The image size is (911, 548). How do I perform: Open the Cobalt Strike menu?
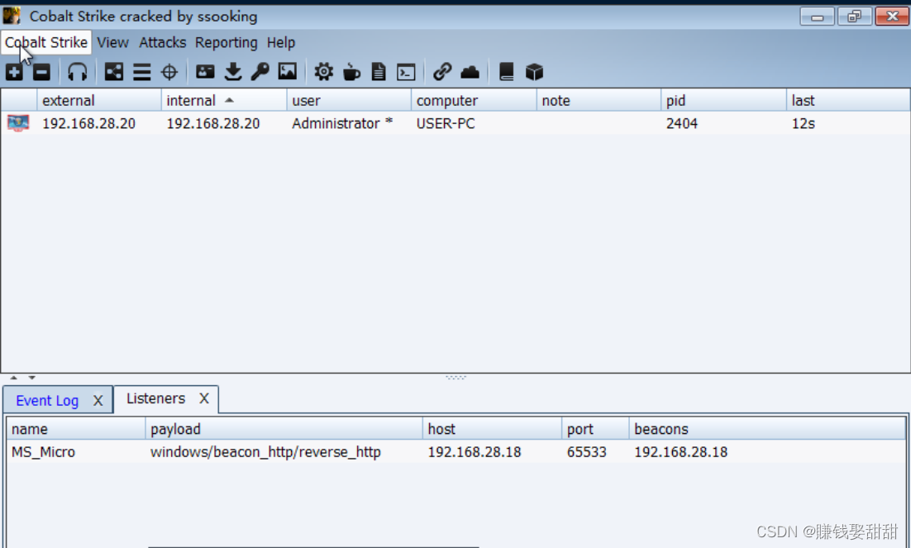(x=46, y=42)
